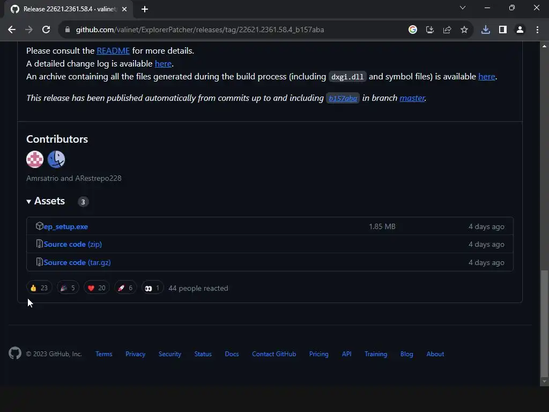The height and width of the screenshot is (412, 549).
Task: Collapse the Assets section
Action: pos(46,201)
